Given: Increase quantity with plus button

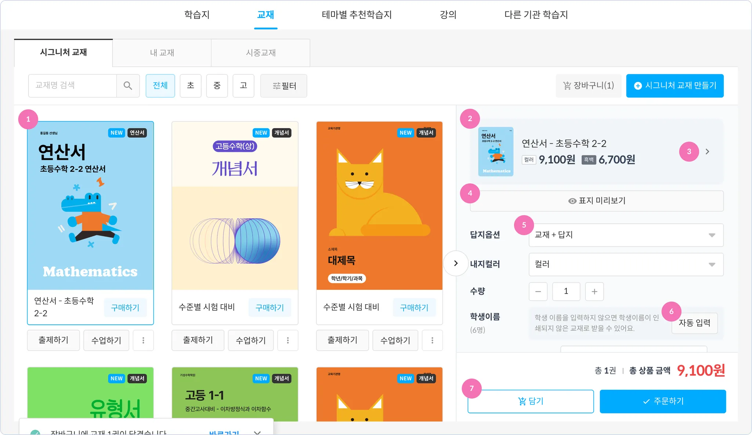Looking at the screenshot, I should coord(594,291).
